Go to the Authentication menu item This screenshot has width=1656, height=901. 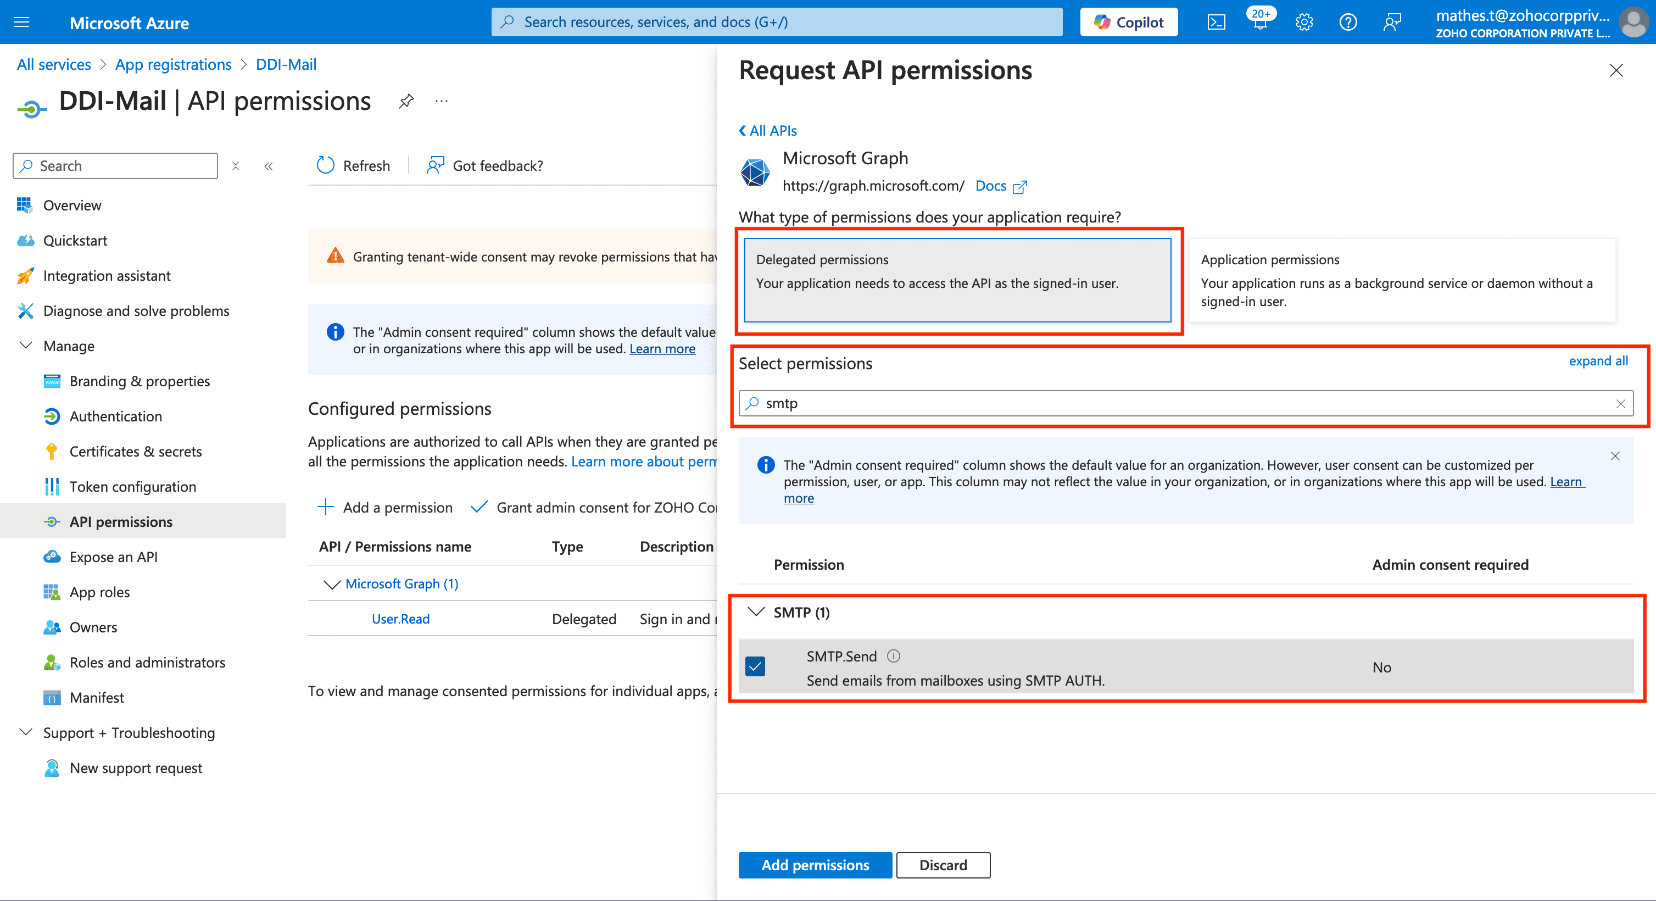pyautogui.click(x=116, y=416)
